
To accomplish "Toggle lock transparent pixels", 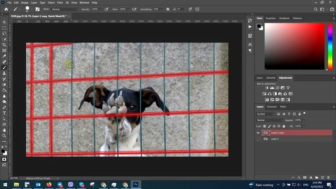I will [265, 126].
